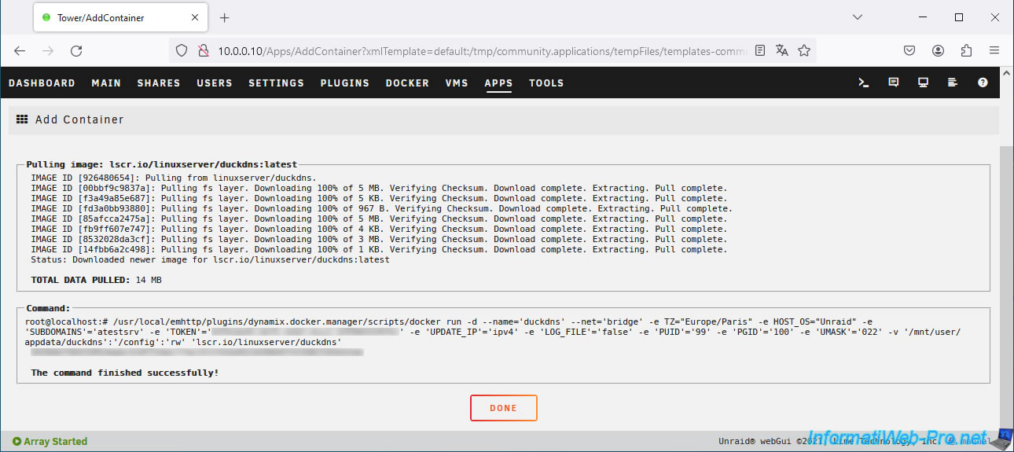Open the system info monitor icon
The width and height of the screenshot is (1014, 452).
click(x=923, y=83)
